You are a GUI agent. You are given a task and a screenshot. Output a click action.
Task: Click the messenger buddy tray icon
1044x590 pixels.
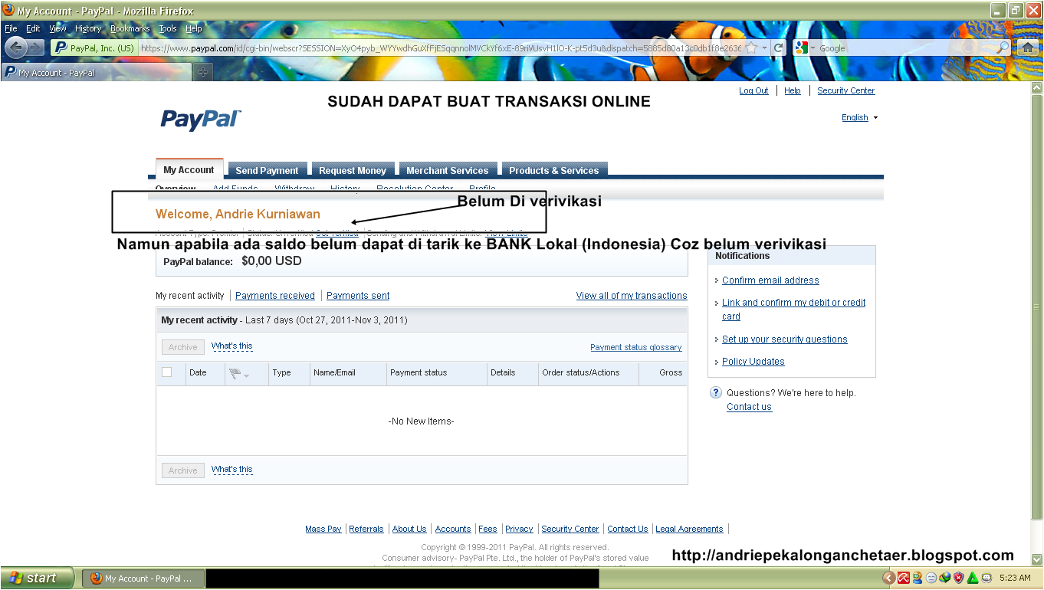pos(918,578)
